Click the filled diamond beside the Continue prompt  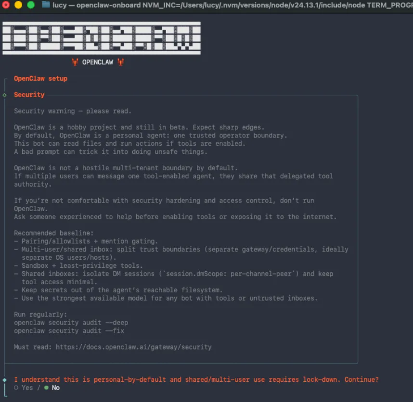[x=5, y=380]
